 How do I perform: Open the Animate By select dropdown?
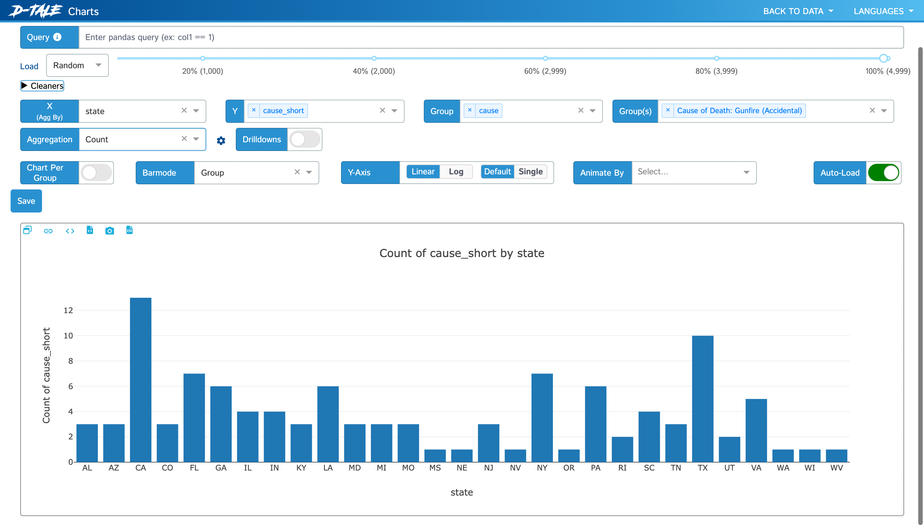(x=693, y=172)
